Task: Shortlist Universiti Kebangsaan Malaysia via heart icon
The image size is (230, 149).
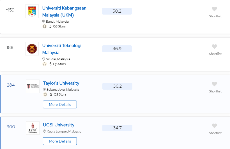Action: pyautogui.click(x=214, y=9)
